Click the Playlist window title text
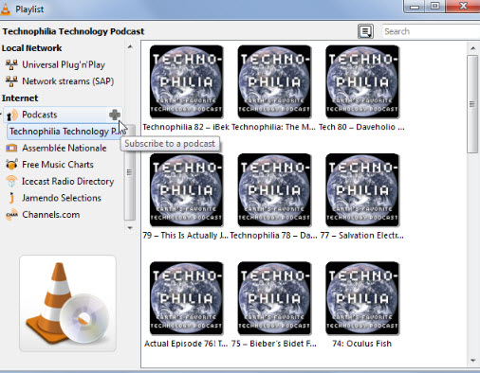This screenshot has width=480, height=373. (x=29, y=9)
